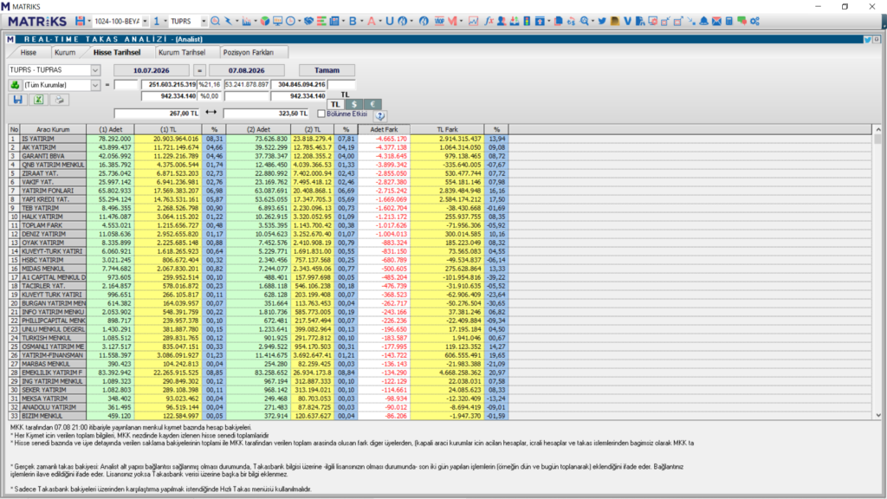Open the calculator icon in toolbar
887x499 pixels.
[729, 21]
